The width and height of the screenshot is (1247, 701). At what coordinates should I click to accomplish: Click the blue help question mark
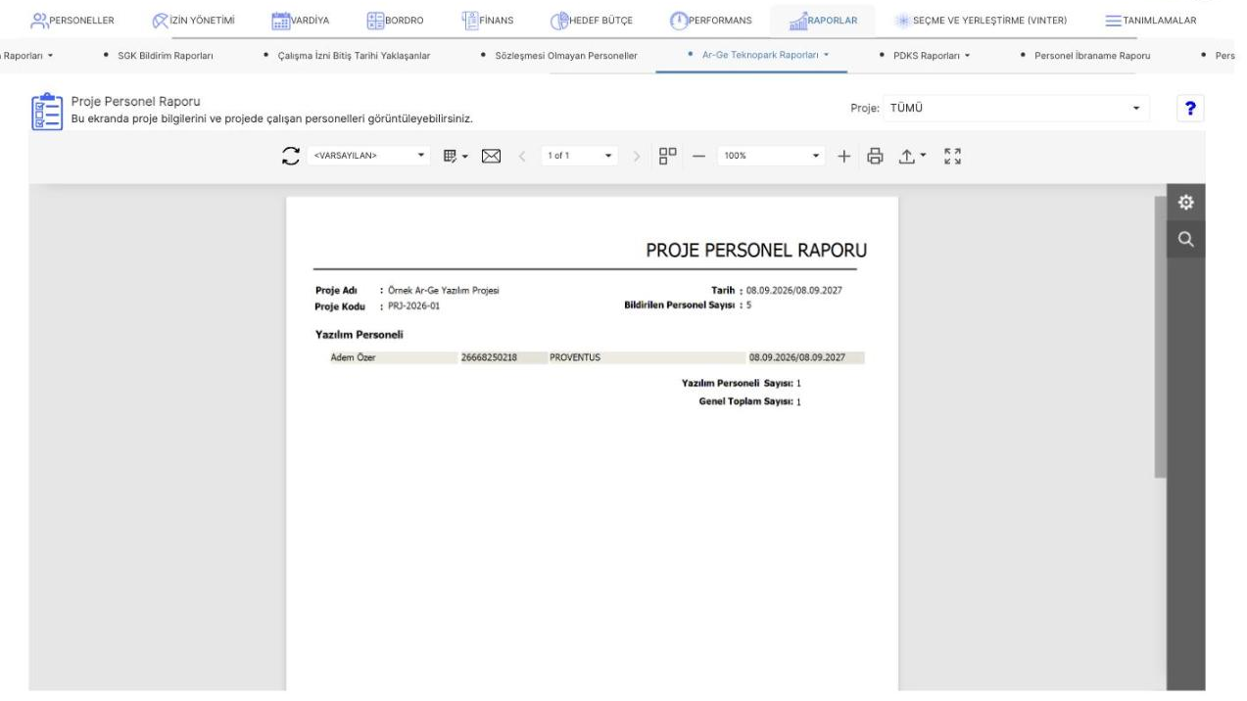(1188, 109)
